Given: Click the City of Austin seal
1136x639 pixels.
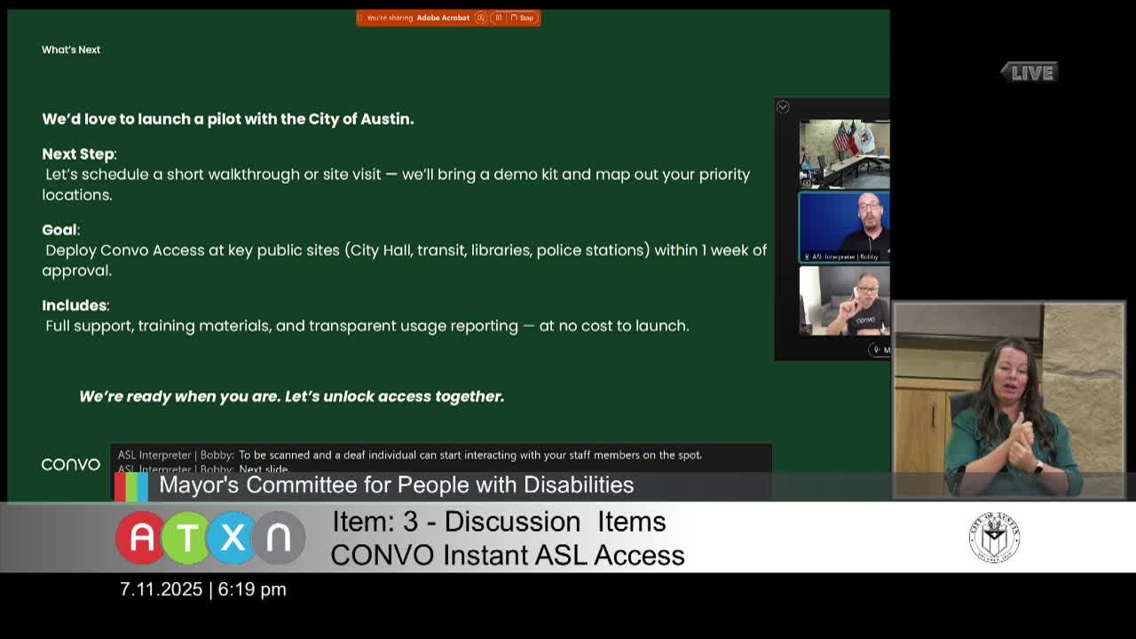Looking at the screenshot, I should pos(994,537).
